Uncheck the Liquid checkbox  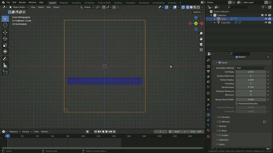pyautogui.click(x=220, y=62)
